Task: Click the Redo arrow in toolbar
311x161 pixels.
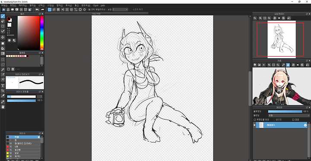Action: click(x=42, y=9)
